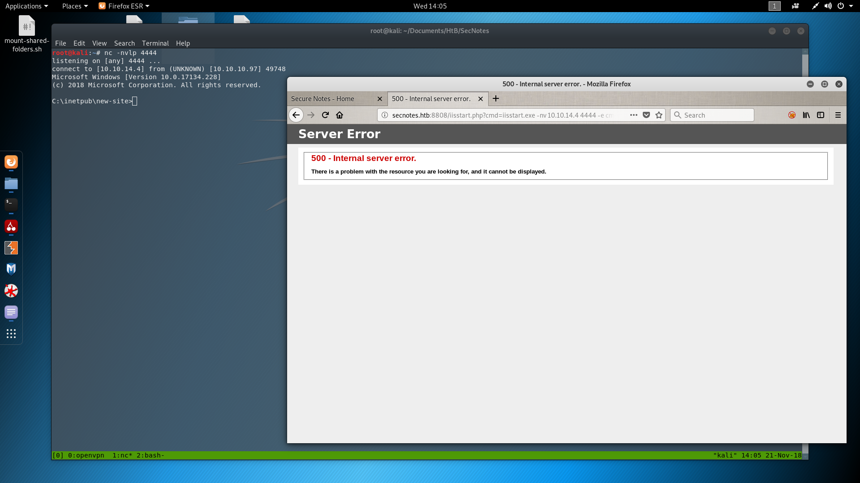Click the pen-shaped icon in top bar
Viewport: 860px width, 483px height.
coord(815,6)
